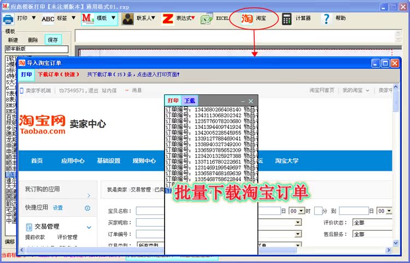410x263 pixels.
Task: Click the template name field 顺丰新版
Action: coord(37,49)
